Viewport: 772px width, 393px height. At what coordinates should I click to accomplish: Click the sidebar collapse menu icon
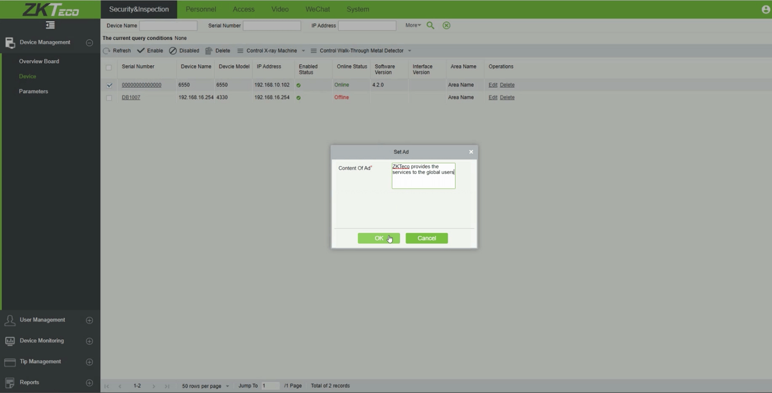click(x=50, y=25)
